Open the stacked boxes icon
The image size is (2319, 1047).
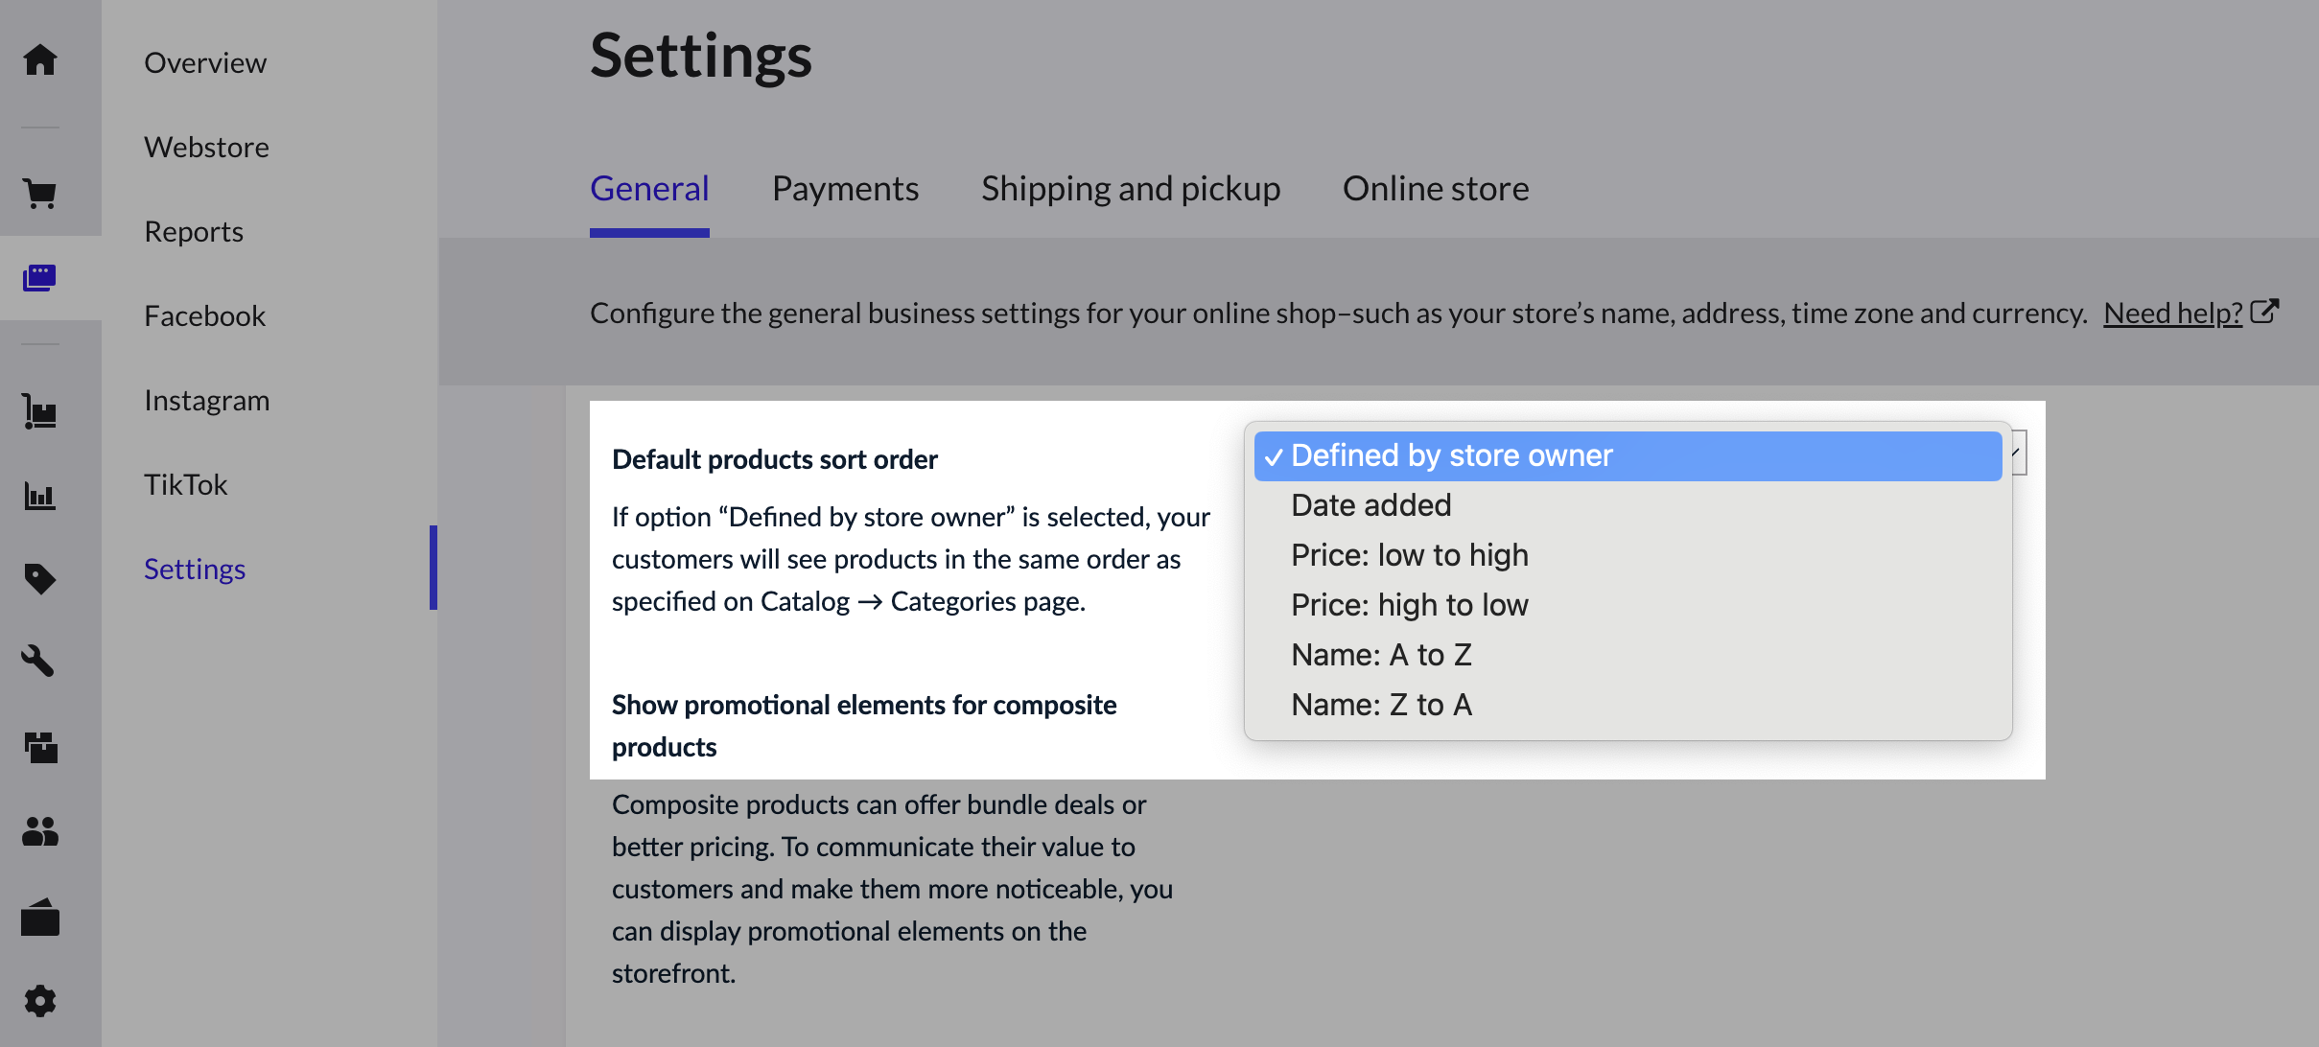pos(40,746)
